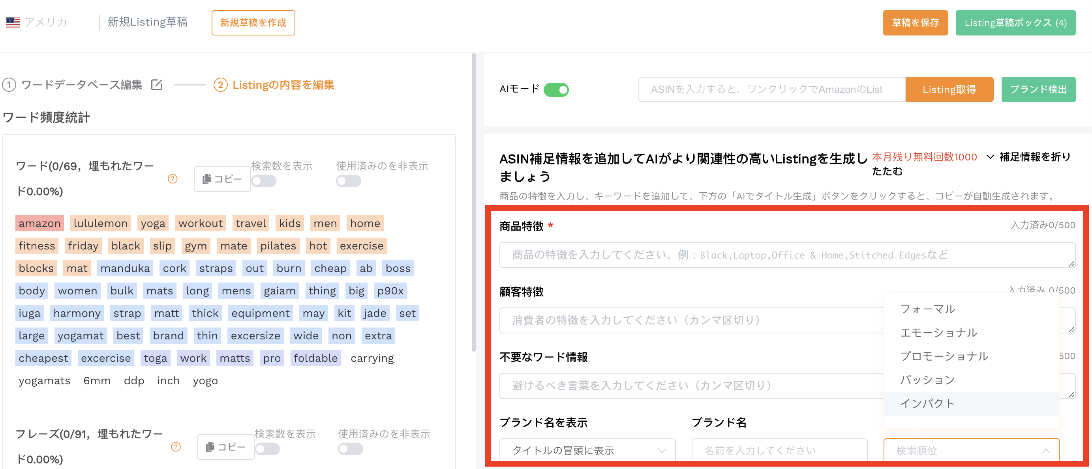The width and height of the screenshot is (1092, 469).
Task: Click the 新規草稿を作成 button
Action: (x=253, y=23)
